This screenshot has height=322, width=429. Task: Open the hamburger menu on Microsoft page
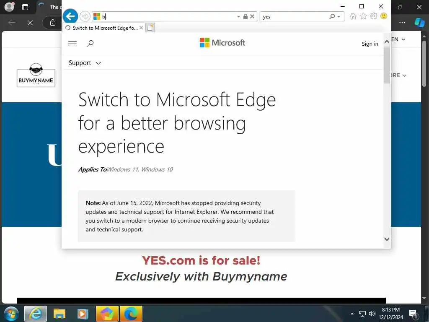72,44
